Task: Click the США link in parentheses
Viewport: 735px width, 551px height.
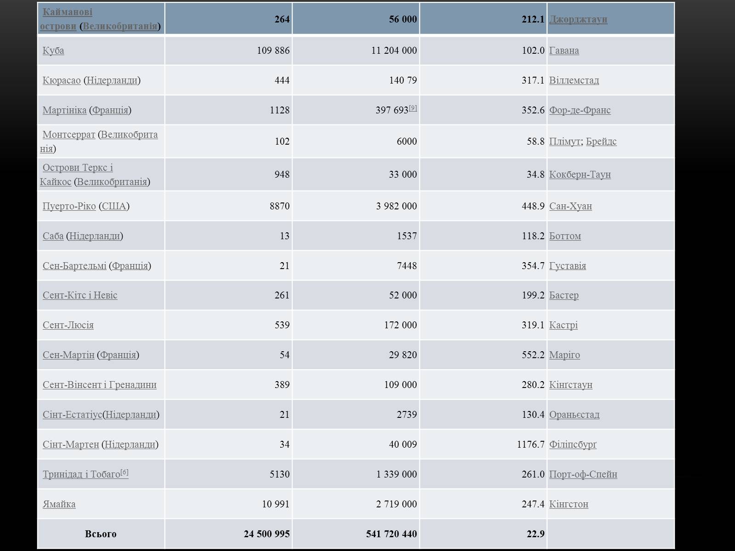Action: pyautogui.click(x=114, y=206)
